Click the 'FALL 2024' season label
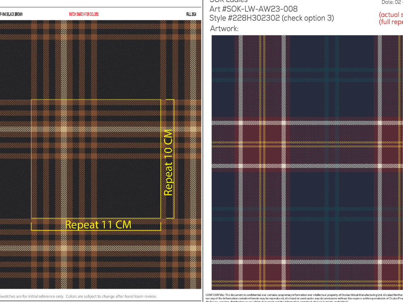This screenshot has width=403, height=302. [x=191, y=14]
